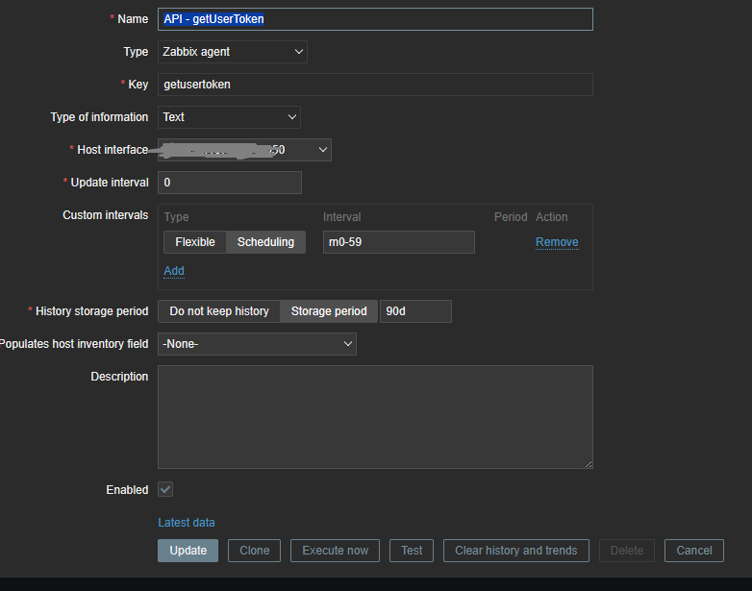Open the Latest data link
The width and height of the screenshot is (752, 591).
click(187, 523)
